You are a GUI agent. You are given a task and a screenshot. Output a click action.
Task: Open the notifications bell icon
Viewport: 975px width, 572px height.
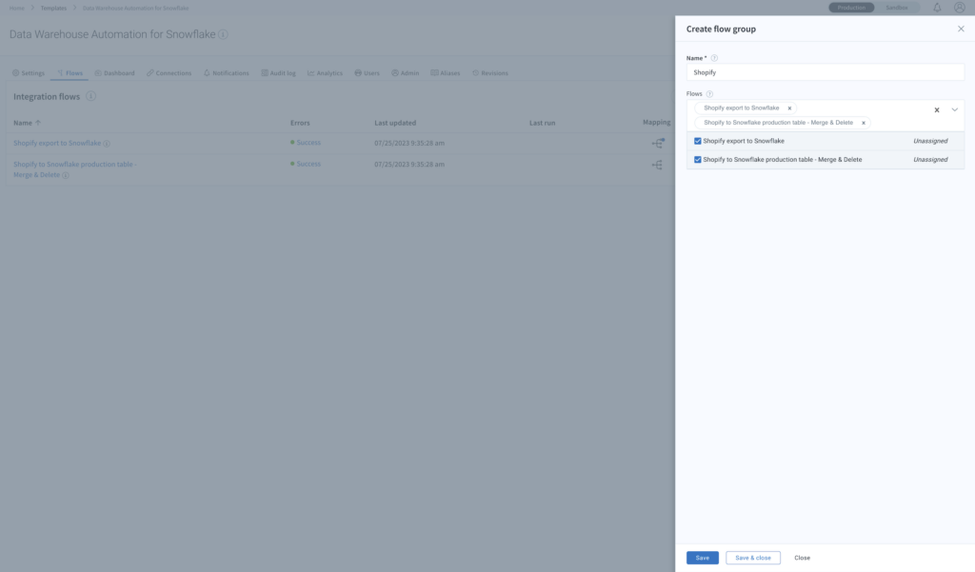click(x=937, y=8)
